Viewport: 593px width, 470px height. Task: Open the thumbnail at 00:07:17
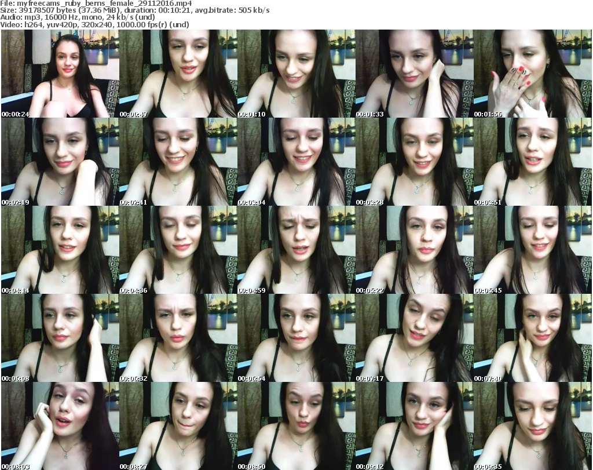click(x=414, y=338)
